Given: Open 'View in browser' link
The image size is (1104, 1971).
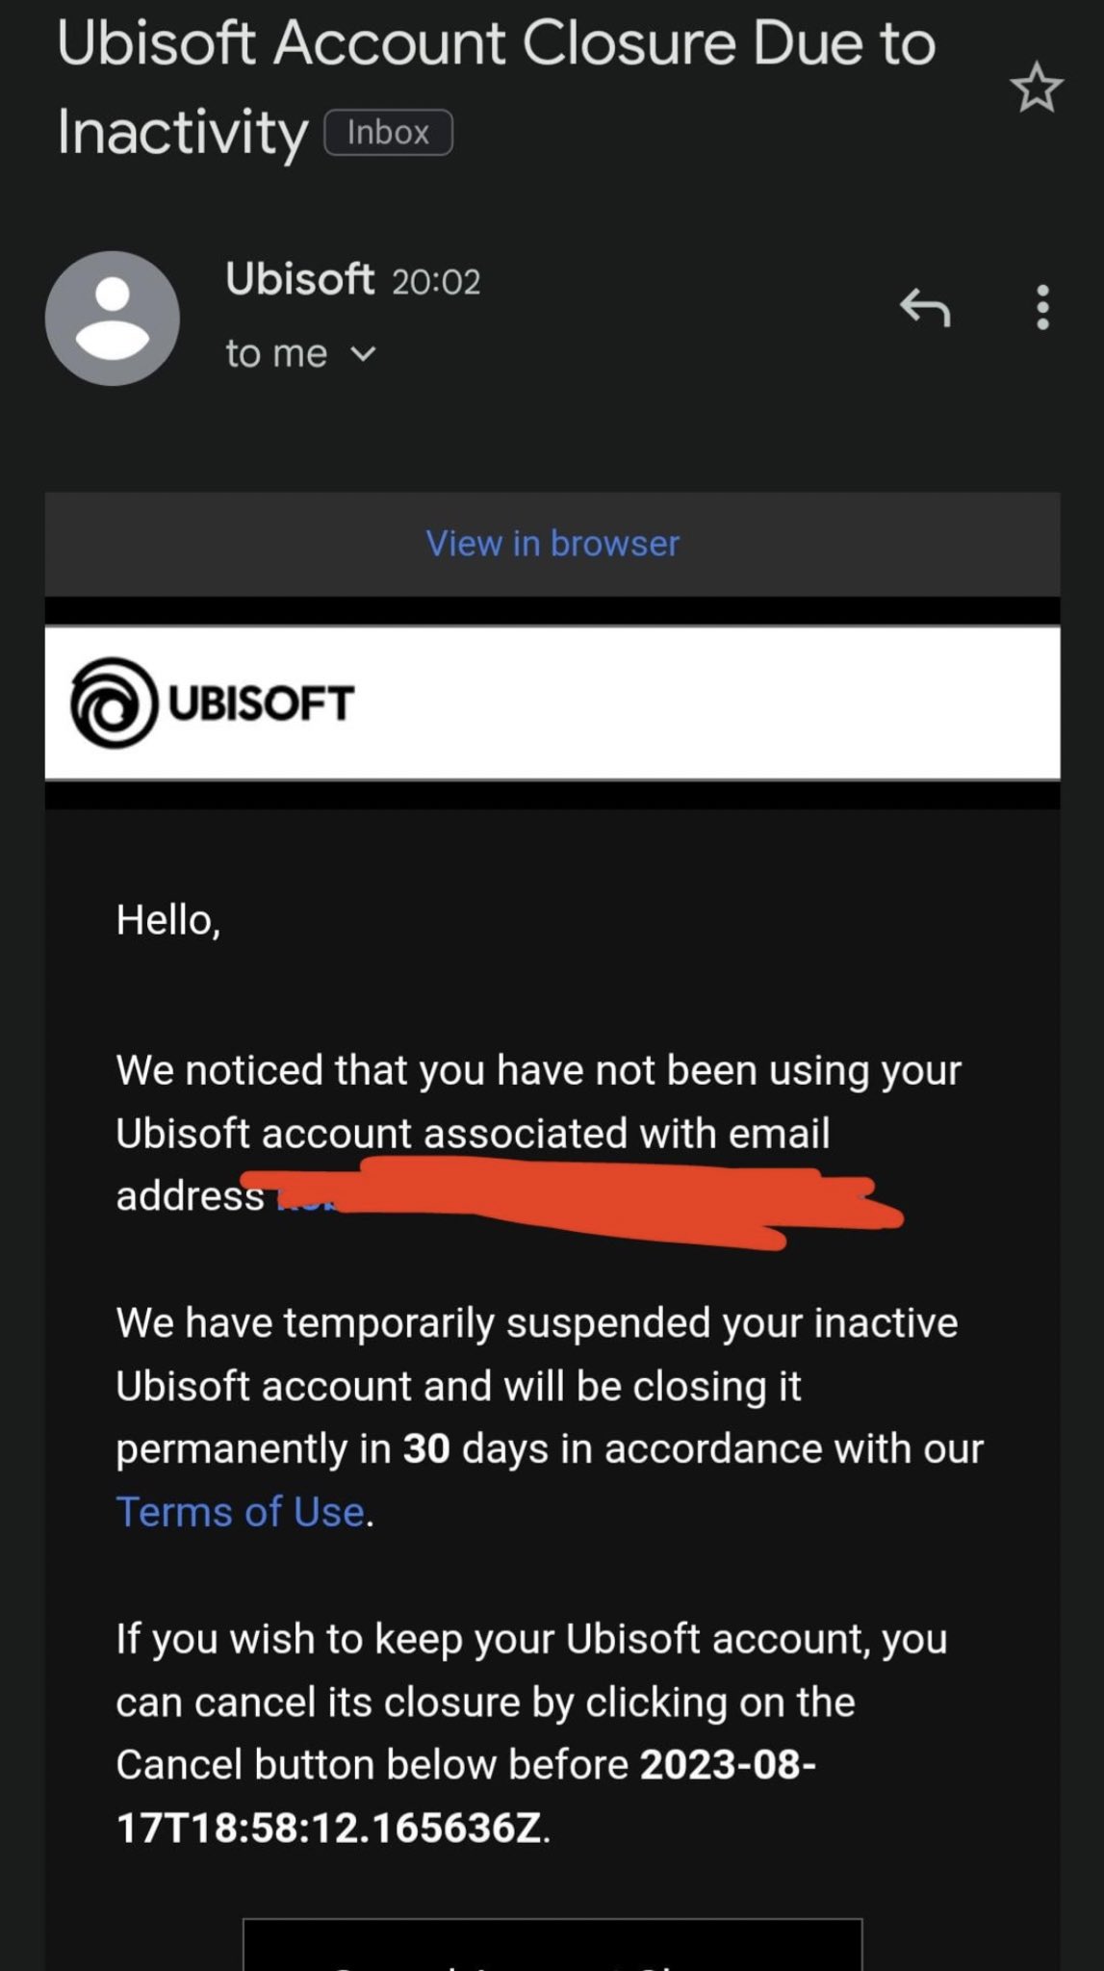Looking at the screenshot, I should (x=551, y=543).
